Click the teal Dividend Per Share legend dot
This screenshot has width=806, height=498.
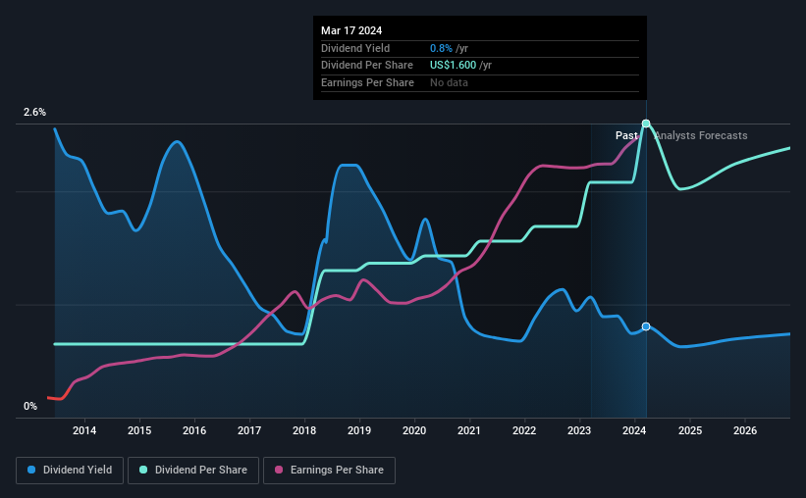(143, 470)
